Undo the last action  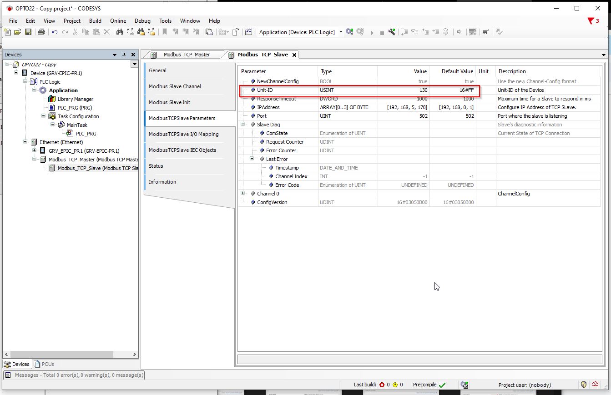tap(55, 32)
